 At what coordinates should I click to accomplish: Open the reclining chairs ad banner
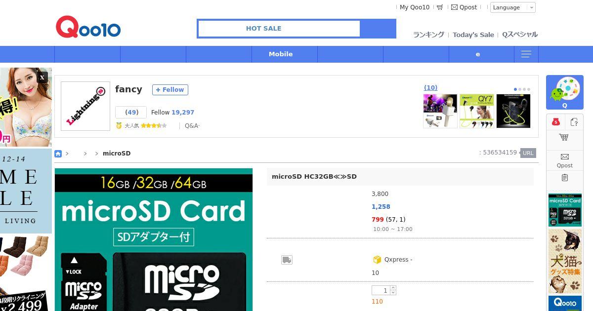(x=26, y=273)
